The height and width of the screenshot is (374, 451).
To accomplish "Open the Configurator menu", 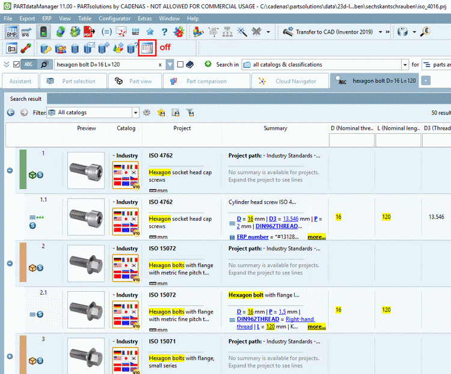I will 114,19.
